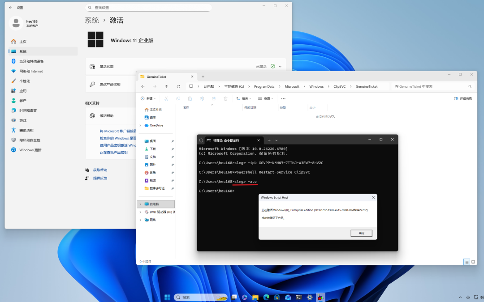The width and height of the screenshot is (484, 302).
Task: Click the 激活帮助 headset icon
Action: click(93, 115)
